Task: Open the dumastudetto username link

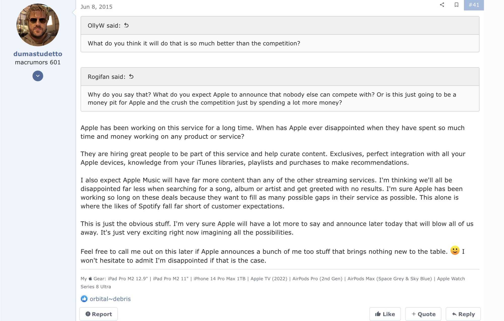Action: click(38, 54)
